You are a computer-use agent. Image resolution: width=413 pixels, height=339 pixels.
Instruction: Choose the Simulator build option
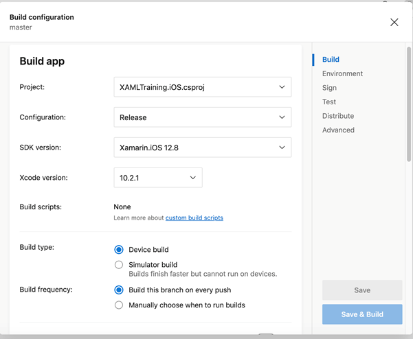pyautogui.click(x=119, y=265)
